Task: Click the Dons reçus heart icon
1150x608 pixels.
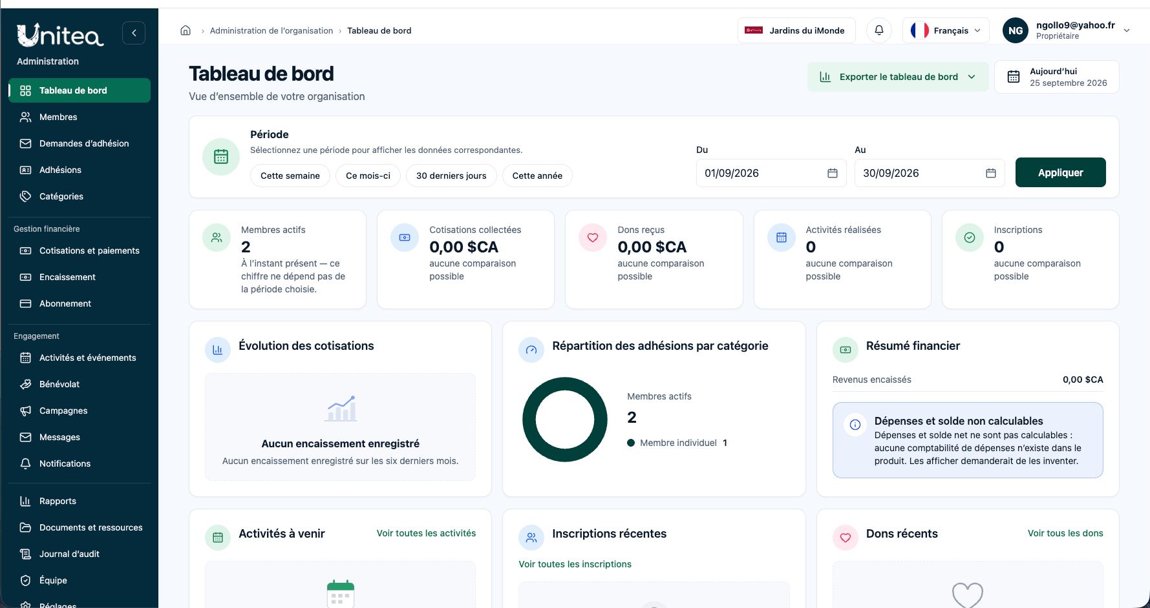Action: (x=593, y=238)
